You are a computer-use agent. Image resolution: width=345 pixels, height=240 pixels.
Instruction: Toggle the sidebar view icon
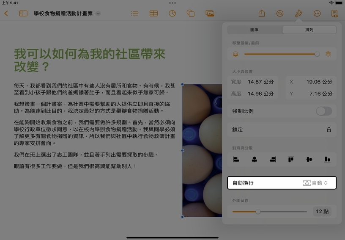tap(23, 14)
